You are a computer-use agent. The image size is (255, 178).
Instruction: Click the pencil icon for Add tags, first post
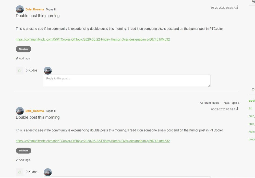(x=17, y=58)
